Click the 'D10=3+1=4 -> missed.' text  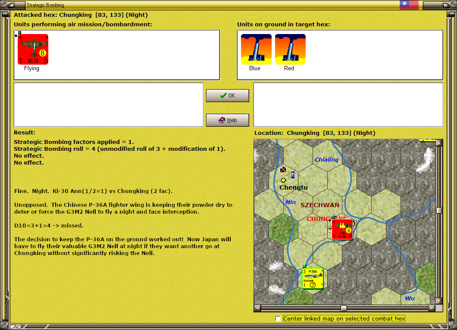click(x=49, y=225)
